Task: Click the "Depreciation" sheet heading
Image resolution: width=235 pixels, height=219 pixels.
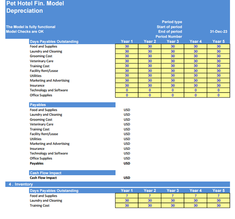Action: pyautogui.click(x=25, y=11)
